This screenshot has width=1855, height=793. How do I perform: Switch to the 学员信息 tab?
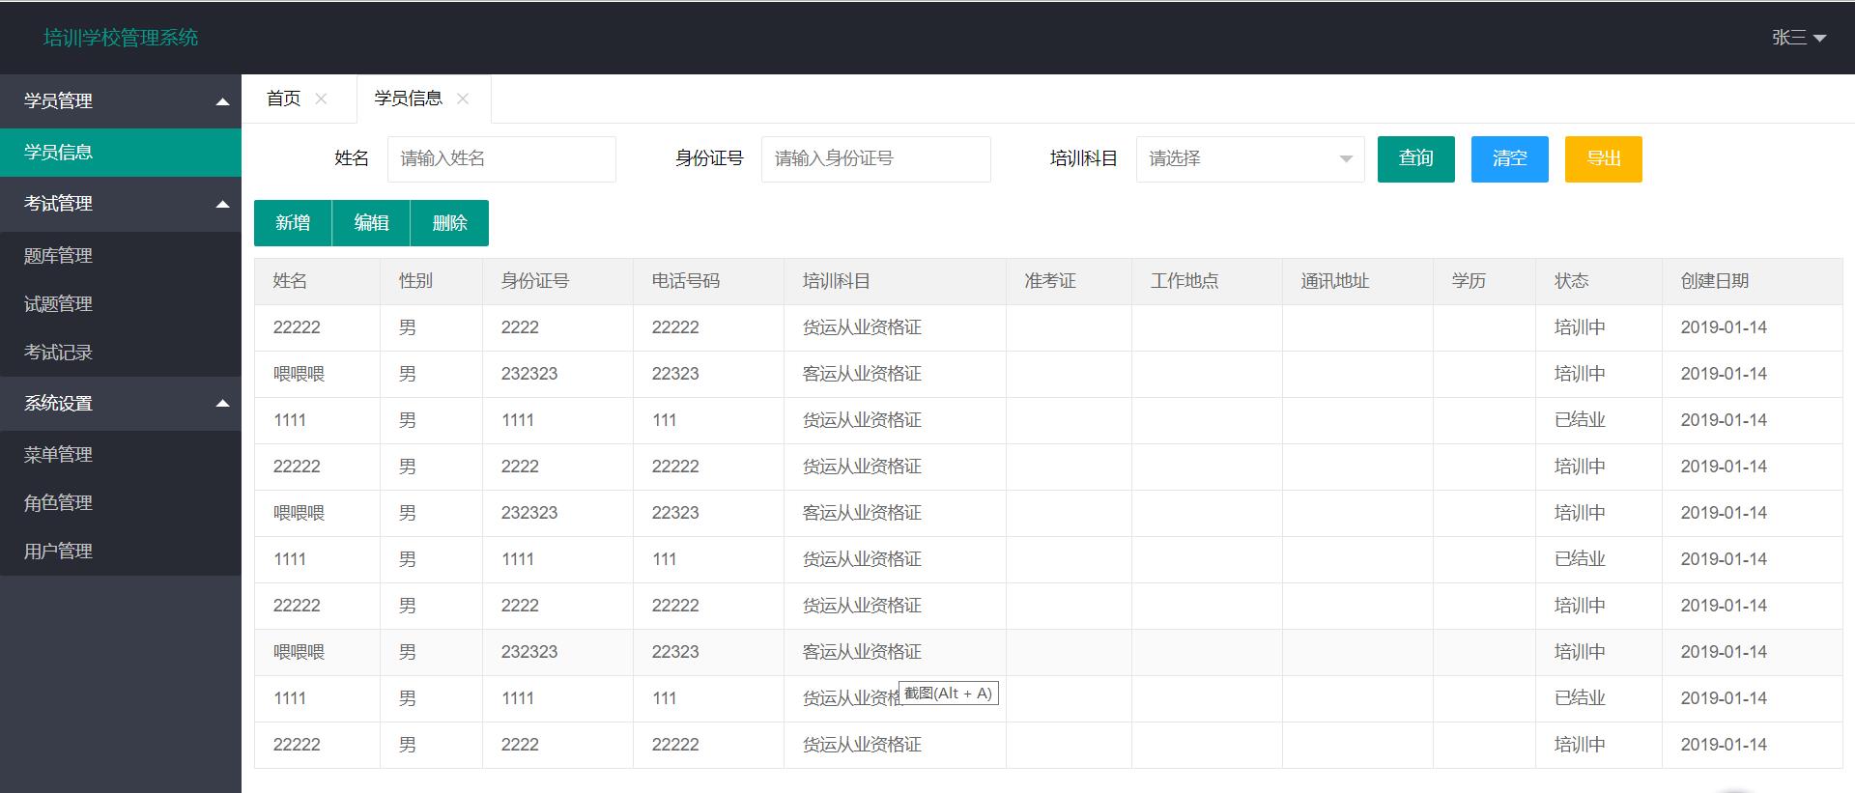[408, 99]
